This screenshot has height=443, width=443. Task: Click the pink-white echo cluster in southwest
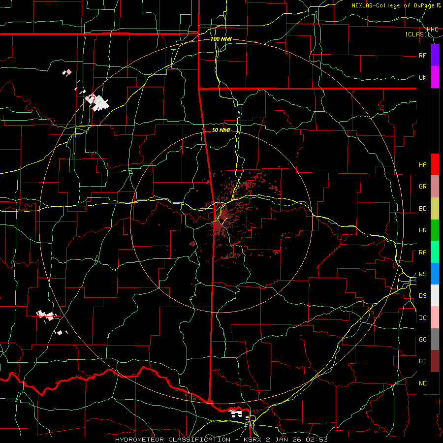coord(46,315)
